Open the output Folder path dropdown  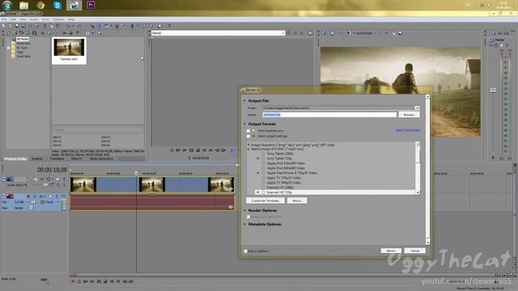click(x=417, y=108)
